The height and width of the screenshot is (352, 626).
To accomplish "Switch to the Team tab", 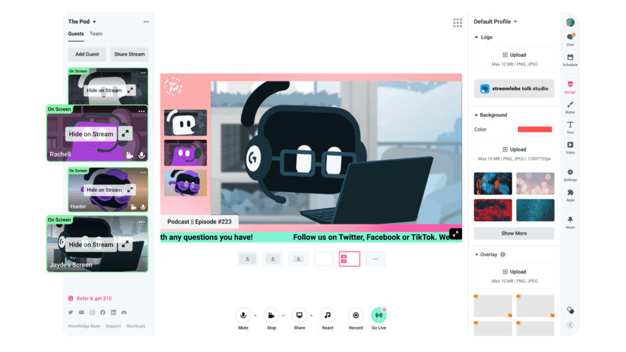I will 96,34.
